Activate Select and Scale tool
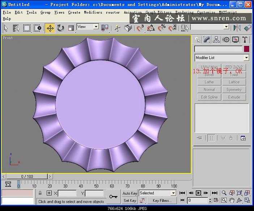 tap(71, 28)
